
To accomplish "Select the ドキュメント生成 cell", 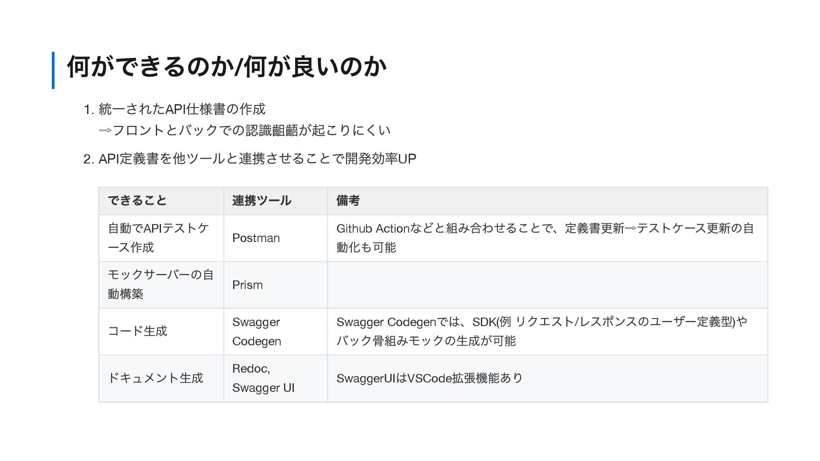I will [155, 378].
